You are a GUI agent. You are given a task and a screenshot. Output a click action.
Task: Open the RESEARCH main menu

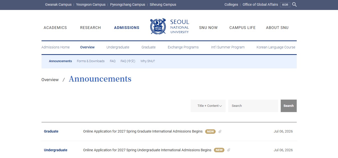point(91,28)
